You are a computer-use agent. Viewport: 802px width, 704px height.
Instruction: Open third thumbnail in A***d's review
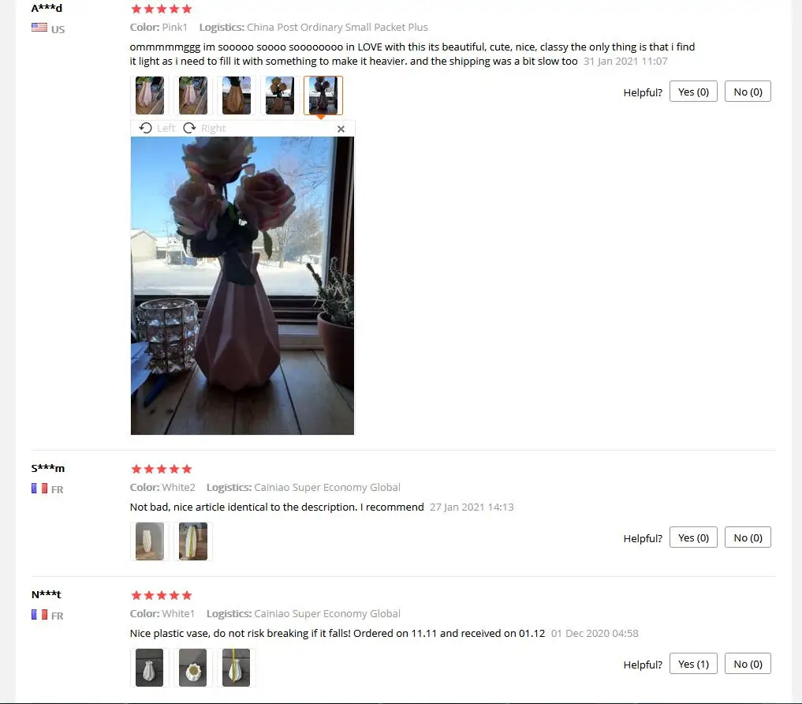[x=237, y=95]
